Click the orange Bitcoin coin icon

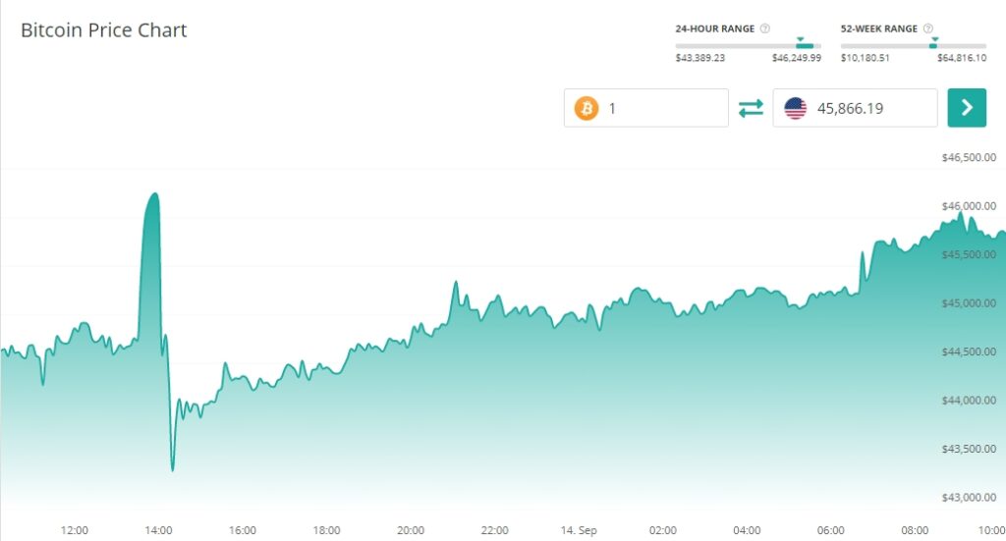point(587,108)
